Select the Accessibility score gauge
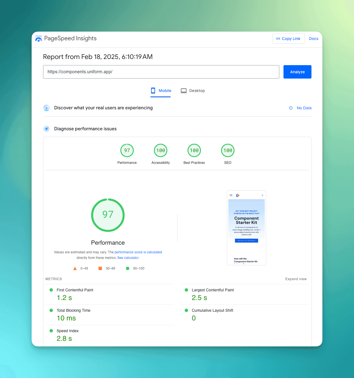The height and width of the screenshot is (378, 354). point(161,150)
